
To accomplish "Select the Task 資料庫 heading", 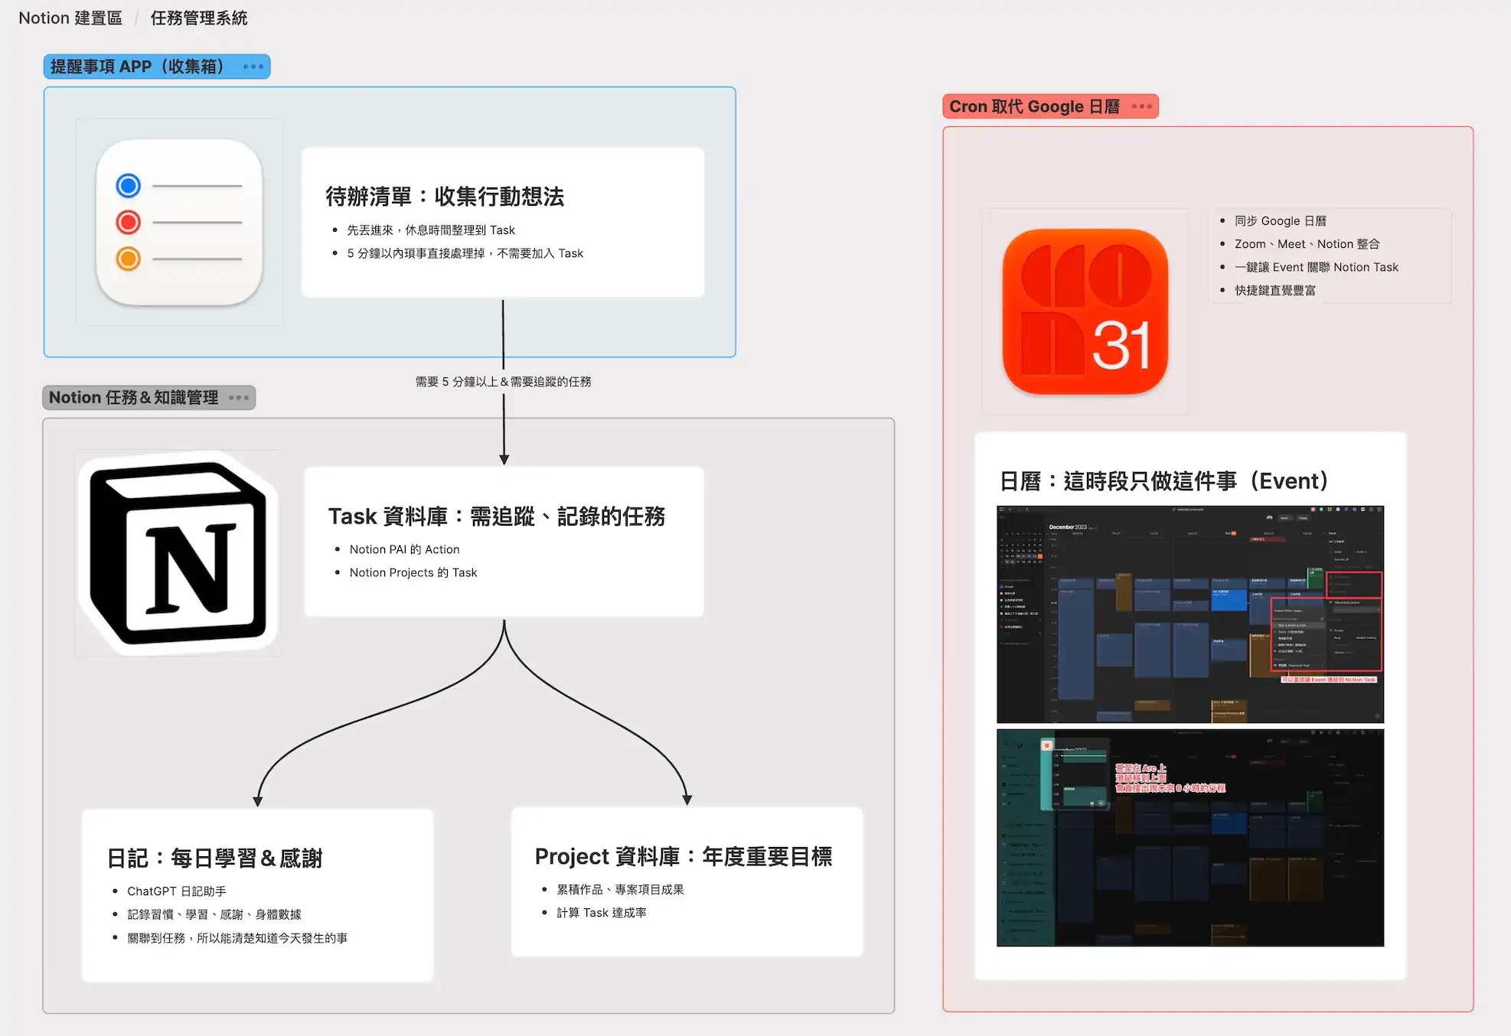I will (x=497, y=516).
